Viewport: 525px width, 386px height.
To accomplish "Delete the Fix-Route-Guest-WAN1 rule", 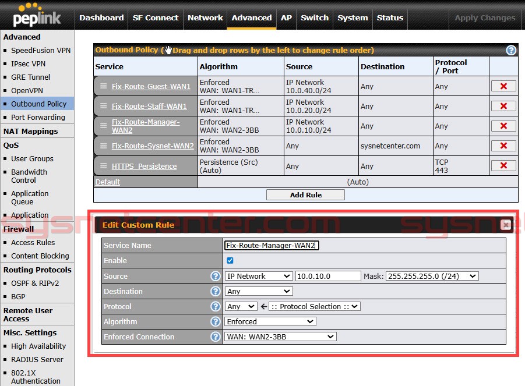I will click(x=503, y=86).
